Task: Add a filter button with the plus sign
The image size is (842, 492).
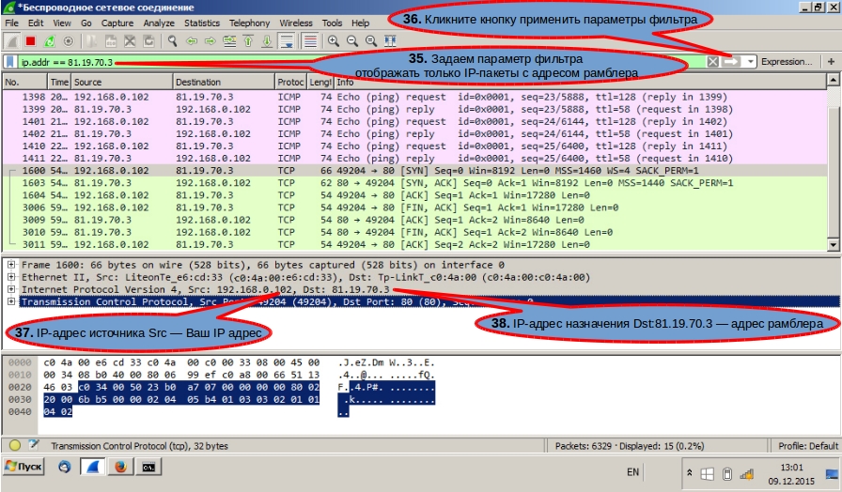Action: pos(832,62)
